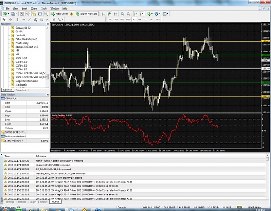Image resolution: width=271 pixels, height=211 pixels.
Task: Select the text label tool
Action: point(47,19)
